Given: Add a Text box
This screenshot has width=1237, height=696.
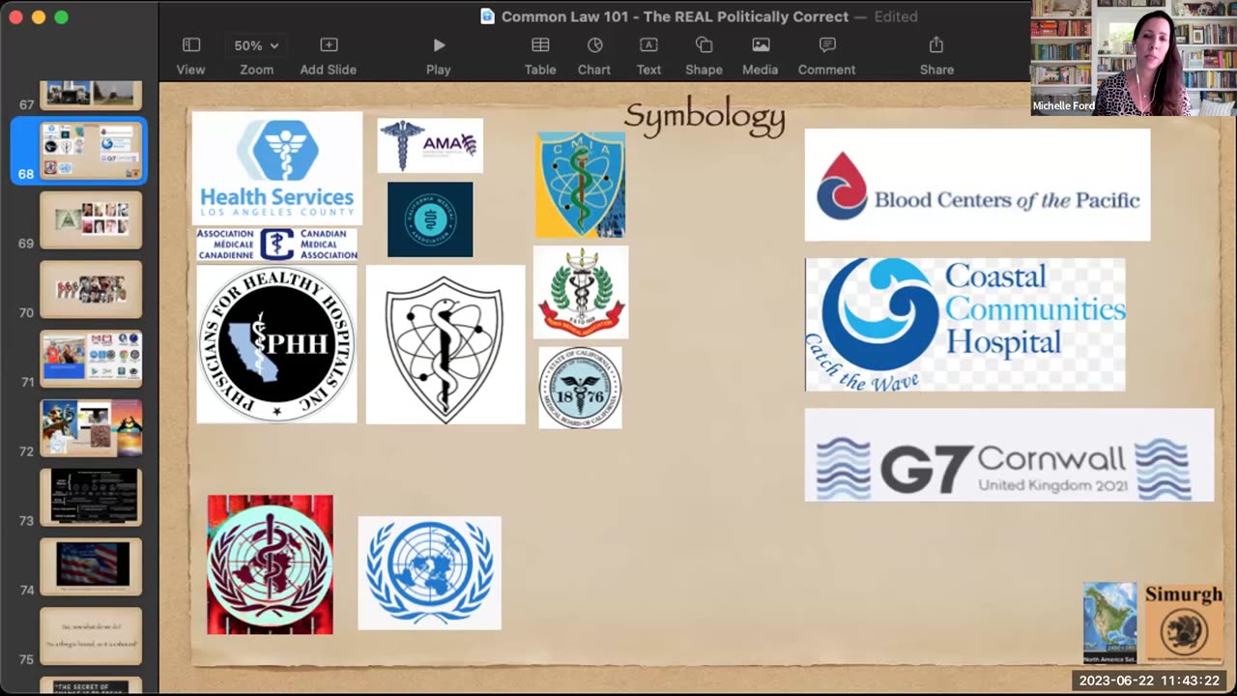Looking at the screenshot, I should 648,45.
